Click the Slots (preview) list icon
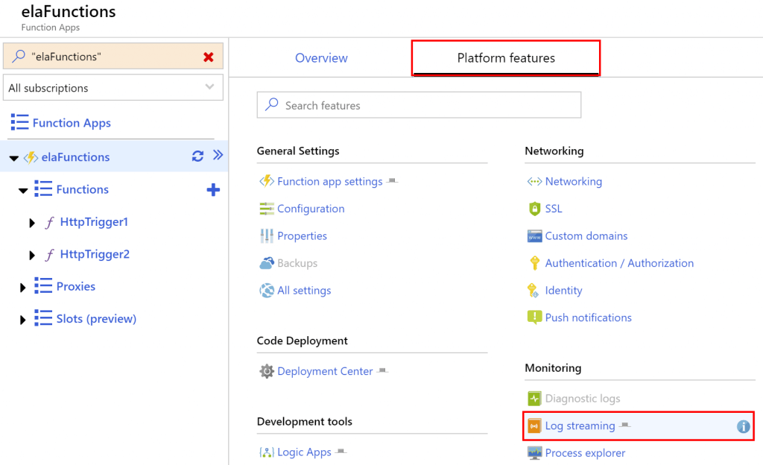This screenshot has height=465, width=763. tap(43, 317)
